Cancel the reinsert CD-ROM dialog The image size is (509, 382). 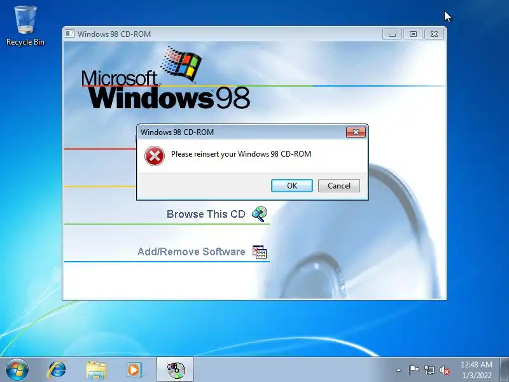point(339,185)
